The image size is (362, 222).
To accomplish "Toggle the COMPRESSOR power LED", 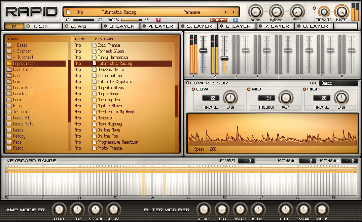I will coord(187,83).
